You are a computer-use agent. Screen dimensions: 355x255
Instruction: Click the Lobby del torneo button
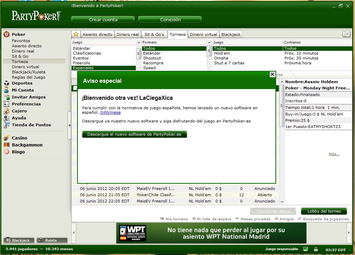tap(324, 211)
